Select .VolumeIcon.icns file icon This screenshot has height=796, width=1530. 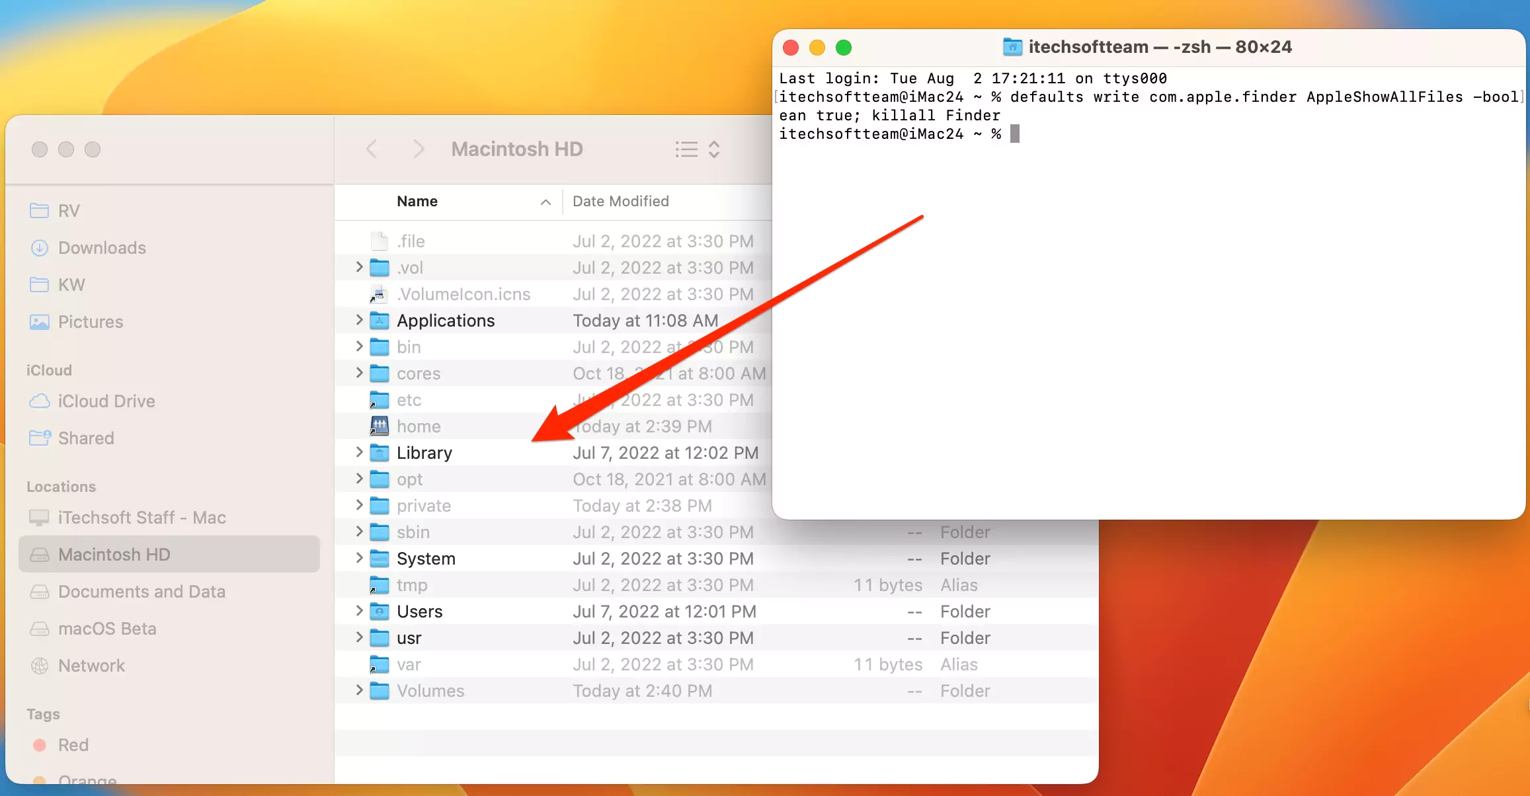(x=379, y=294)
